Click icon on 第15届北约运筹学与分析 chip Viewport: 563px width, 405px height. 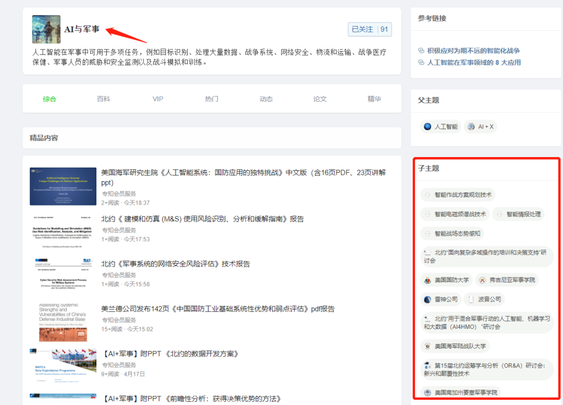[x=427, y=365]
